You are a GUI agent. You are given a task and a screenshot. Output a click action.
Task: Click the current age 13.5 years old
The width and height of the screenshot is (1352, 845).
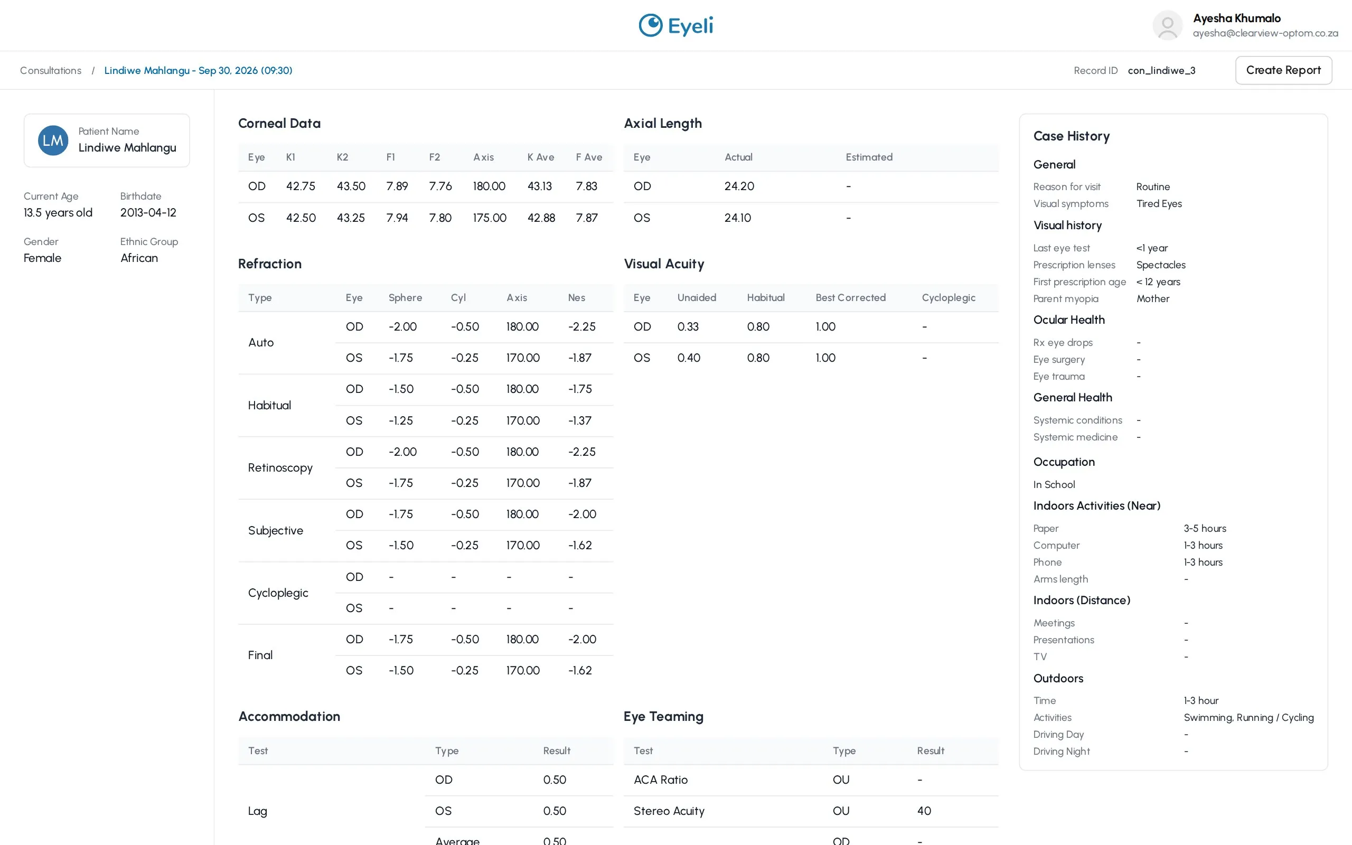[58, 213]
